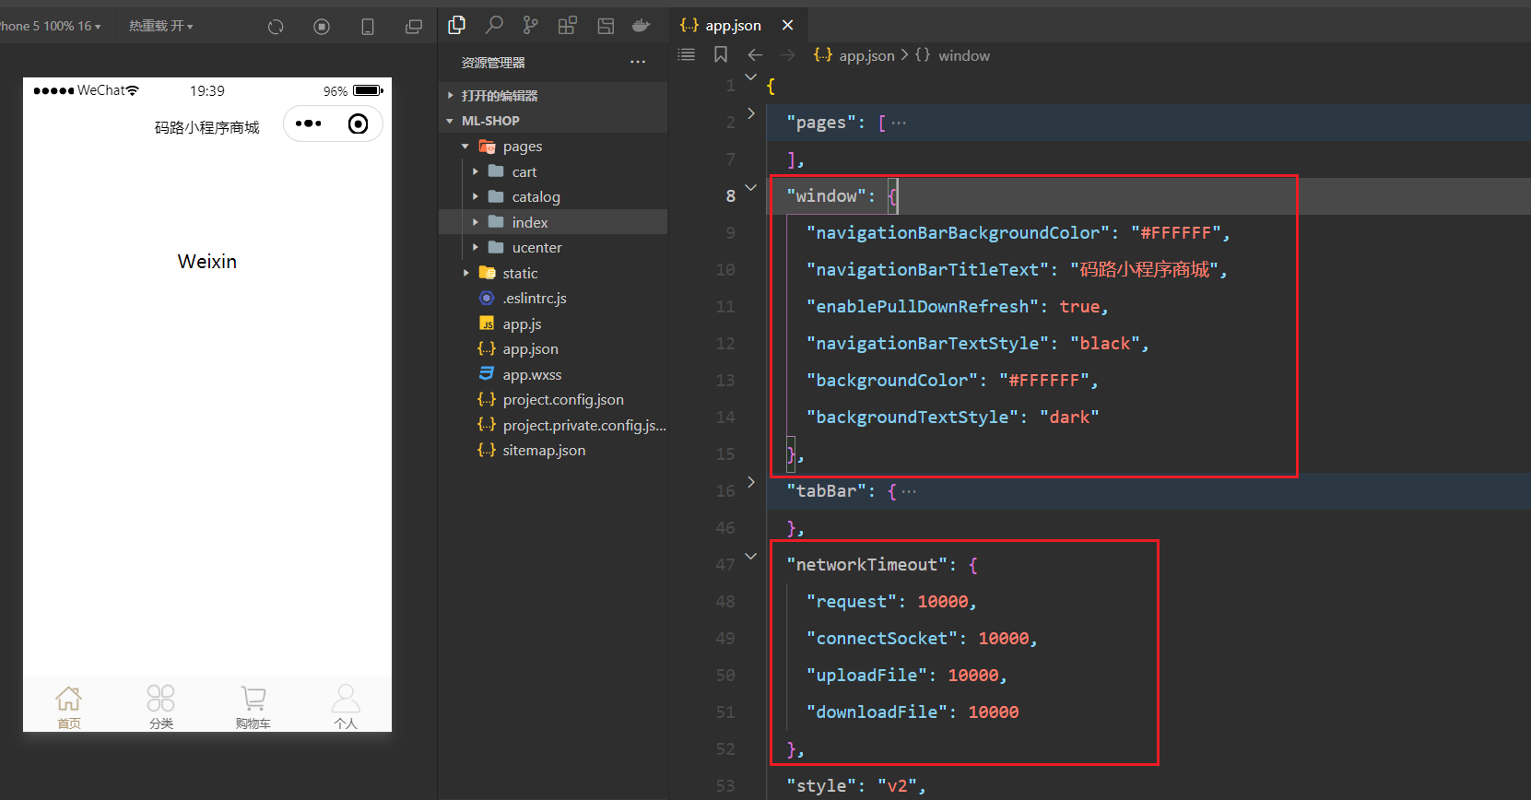Navigate forward with the right arrow icon
Screen dimensions: 1531x800
tap(788, 55)
